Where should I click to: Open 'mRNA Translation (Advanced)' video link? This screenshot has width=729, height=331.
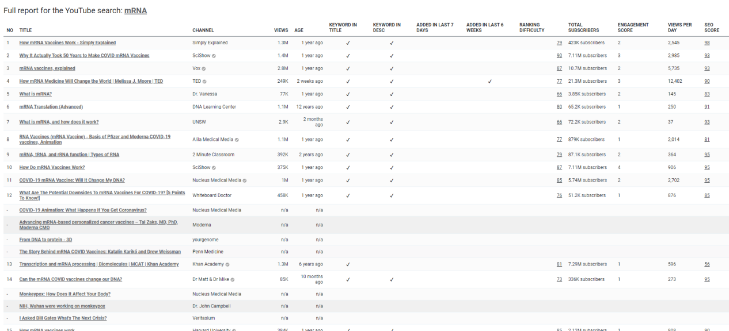(x=51, y=106)
